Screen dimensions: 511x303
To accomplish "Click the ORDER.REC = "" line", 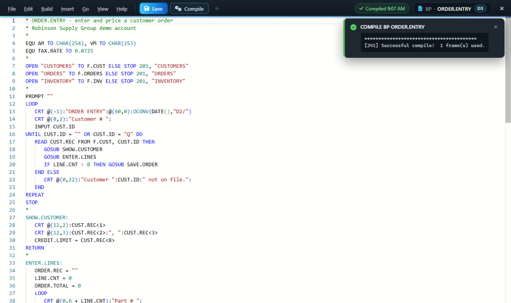I will (56, 271).
